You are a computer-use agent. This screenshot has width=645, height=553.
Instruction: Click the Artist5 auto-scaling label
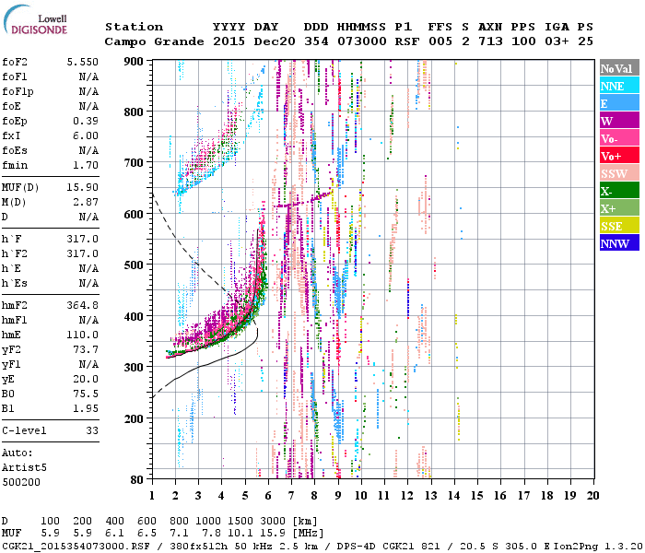tap(24, 468)
